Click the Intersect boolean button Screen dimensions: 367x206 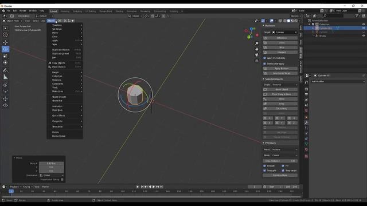pos(280,52)
